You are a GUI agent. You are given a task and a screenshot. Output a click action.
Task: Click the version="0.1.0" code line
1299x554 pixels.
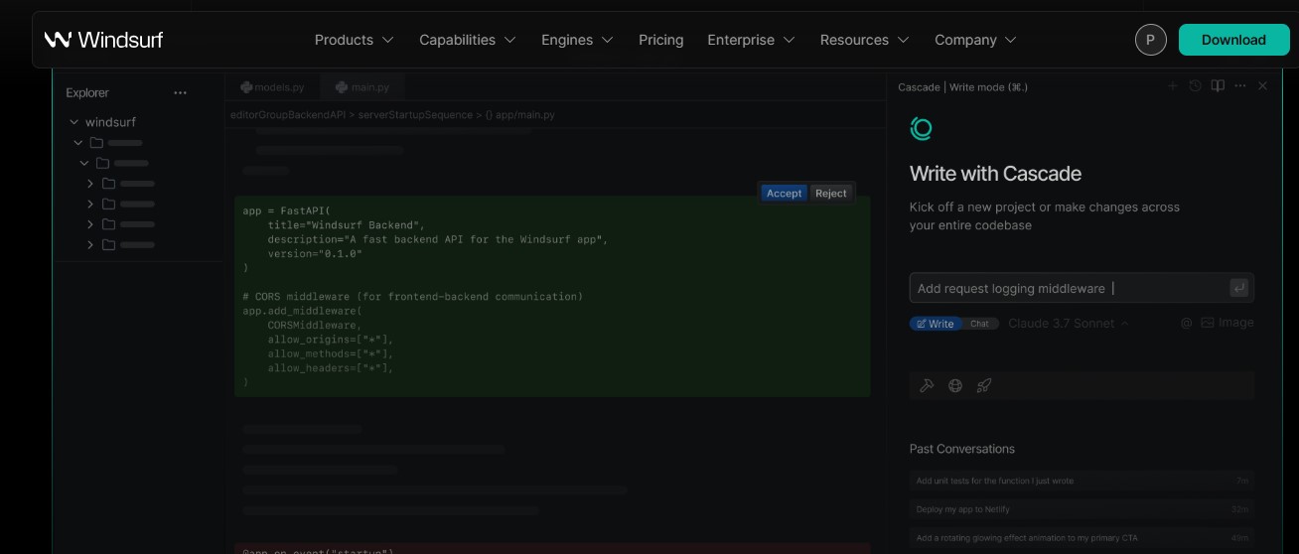pyautogui.click(x=315, y=254)
